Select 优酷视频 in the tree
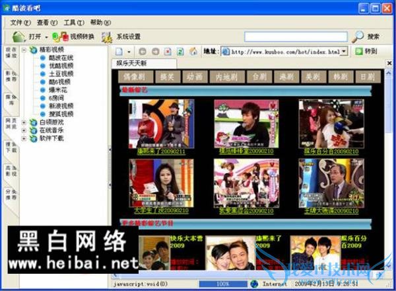 pos(61,65)
